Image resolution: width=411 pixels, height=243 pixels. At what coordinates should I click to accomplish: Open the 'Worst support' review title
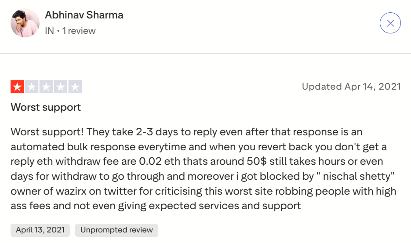tap(46, 107)
